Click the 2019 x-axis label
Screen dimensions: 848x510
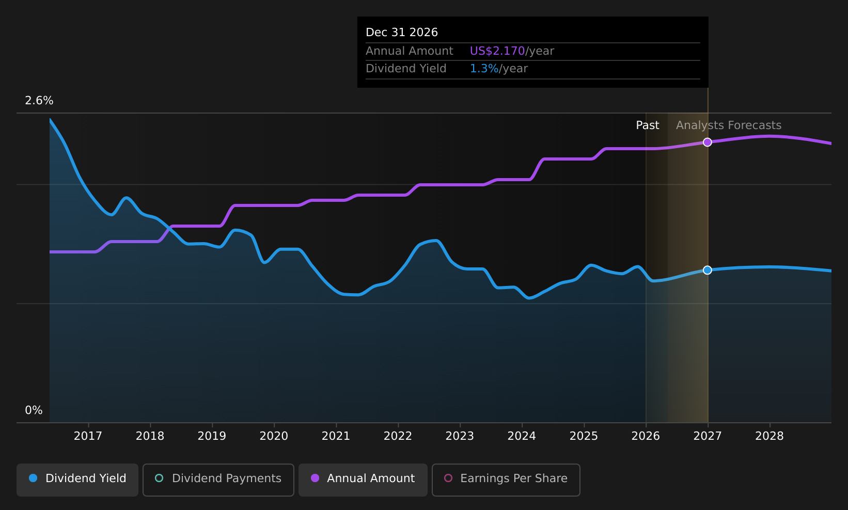tap(212, 436)
